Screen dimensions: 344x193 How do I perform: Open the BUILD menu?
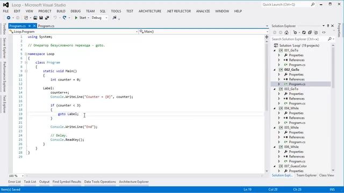coord(61,11)
